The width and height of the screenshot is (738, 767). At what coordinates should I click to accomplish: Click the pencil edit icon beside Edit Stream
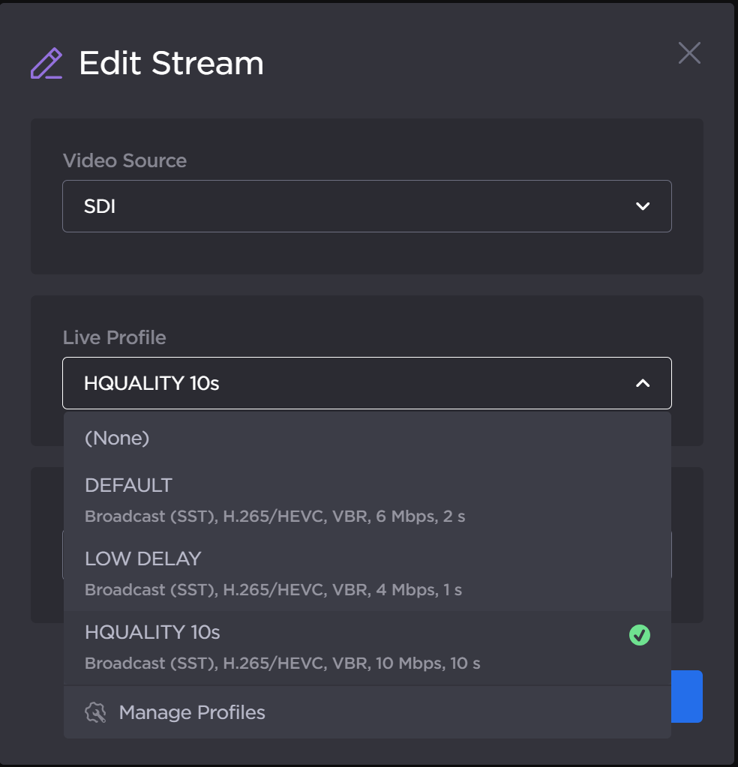click(x=46, y=64)
